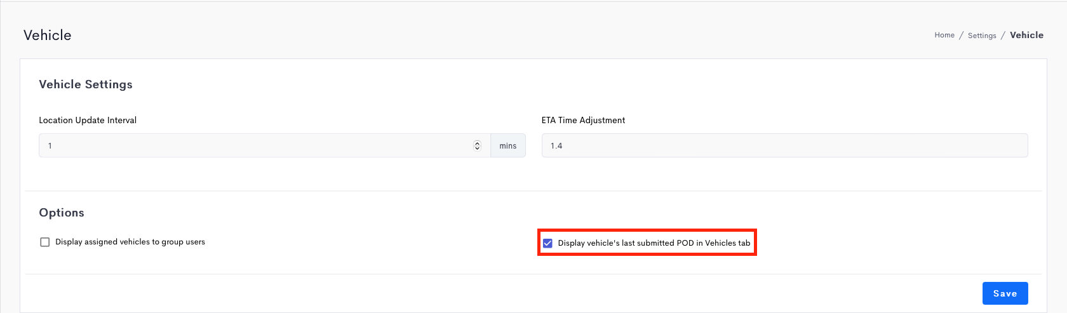Enable Display assigned vehicles to group users checkbox
The image size is (1067, 313).
[44, 242]
